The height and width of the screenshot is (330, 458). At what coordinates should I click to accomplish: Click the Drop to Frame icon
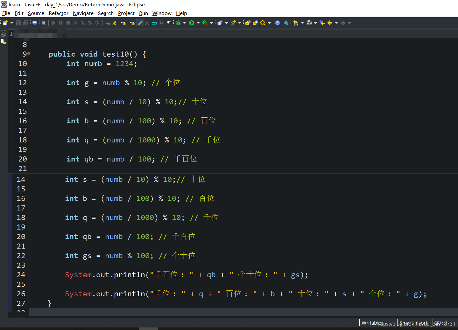coord(107,23)
